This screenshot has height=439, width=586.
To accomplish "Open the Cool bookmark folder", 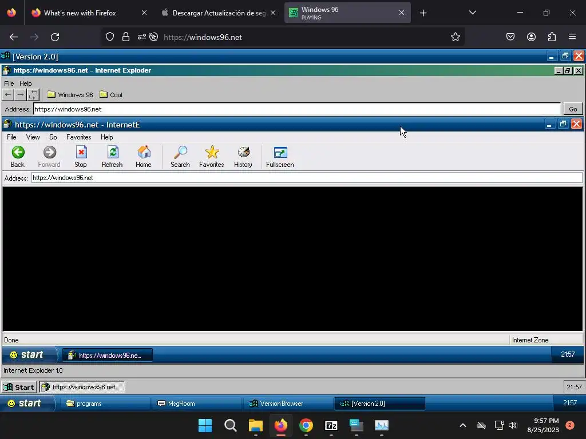I will (111, 95).
